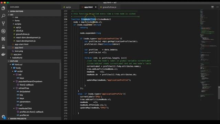
Task: Expand the fonts folder
Action: 17,21
